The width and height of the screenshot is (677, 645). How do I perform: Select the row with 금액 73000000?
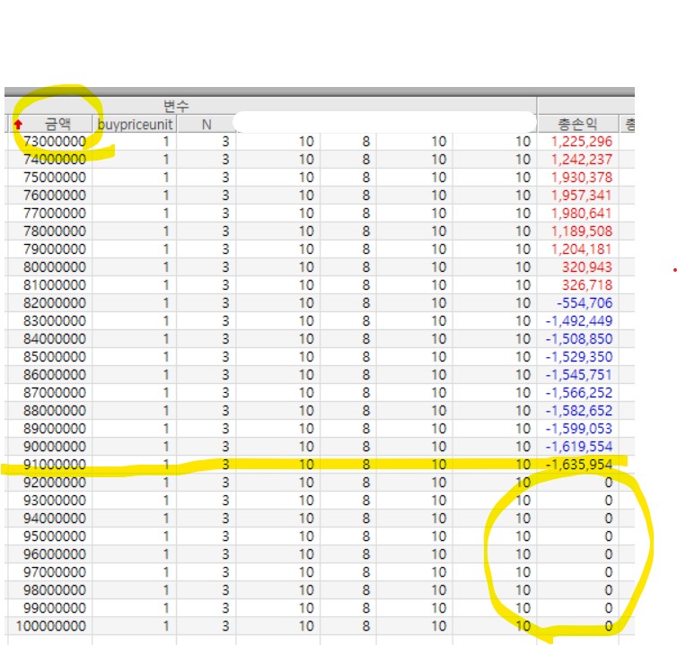(x=54, y=142)
